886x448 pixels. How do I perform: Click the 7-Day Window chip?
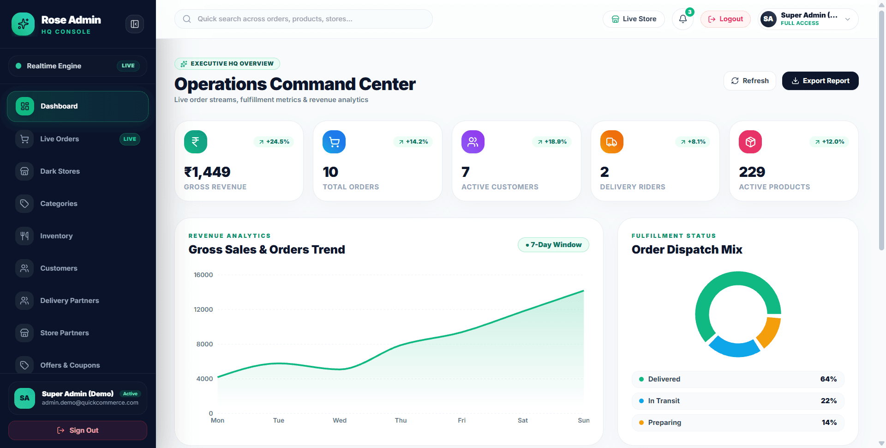pos(554,245)
